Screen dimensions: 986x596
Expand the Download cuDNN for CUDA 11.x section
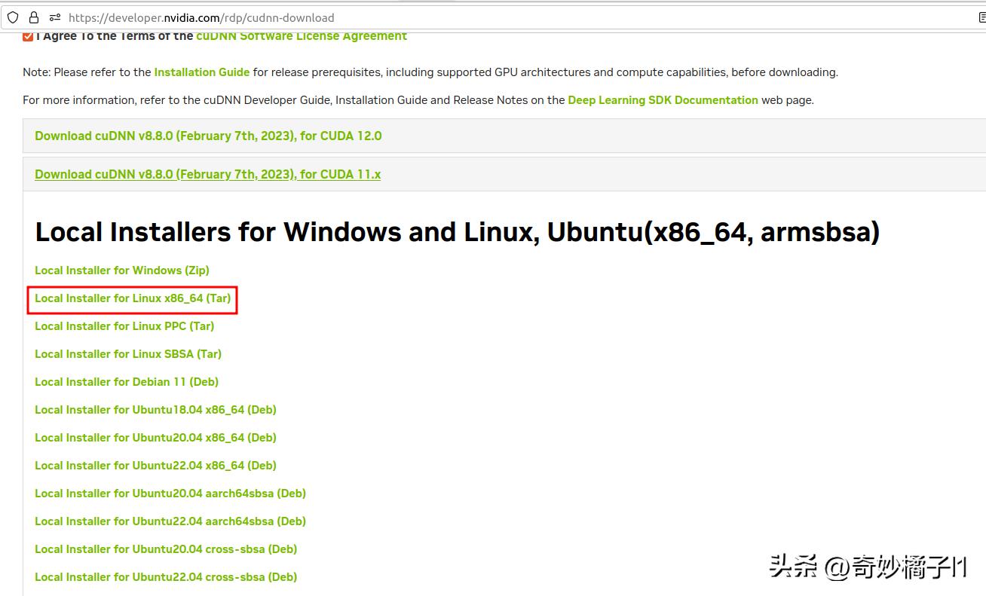click(207, 173)
